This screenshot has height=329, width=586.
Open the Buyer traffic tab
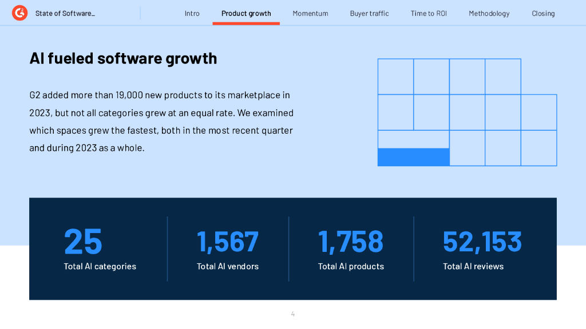369,14
